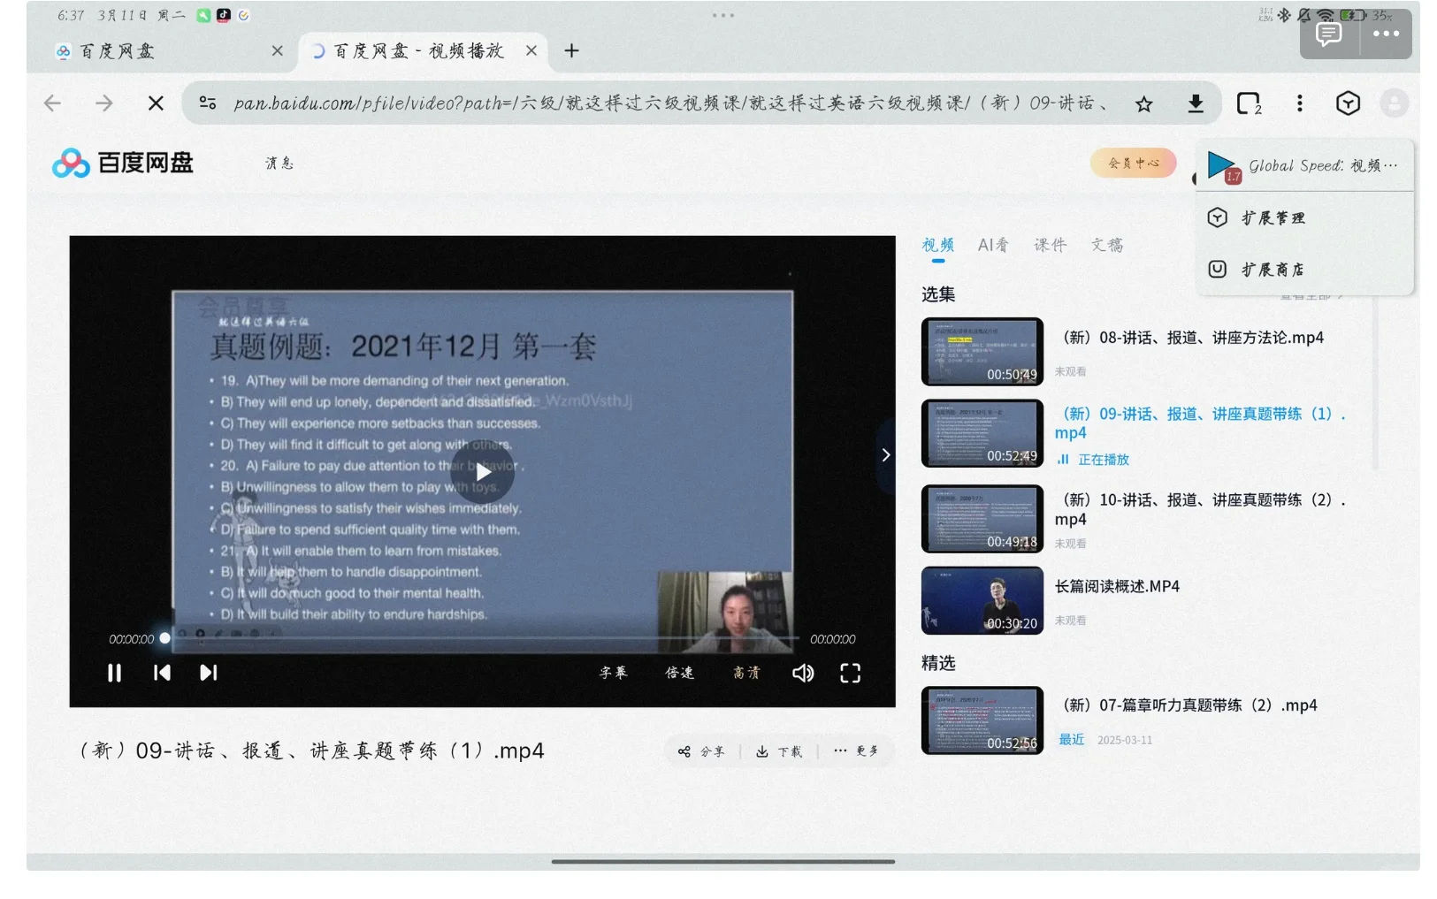
Task: Switch to the 课件 tab
Action: [1051, 245]
